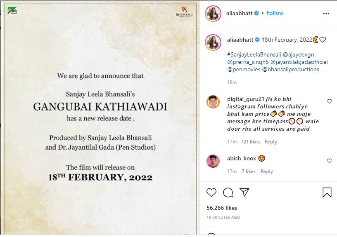Screen dimensions: 337x237
Task: Open digital_guru21's profile avatar
Action: pos(213,102)
